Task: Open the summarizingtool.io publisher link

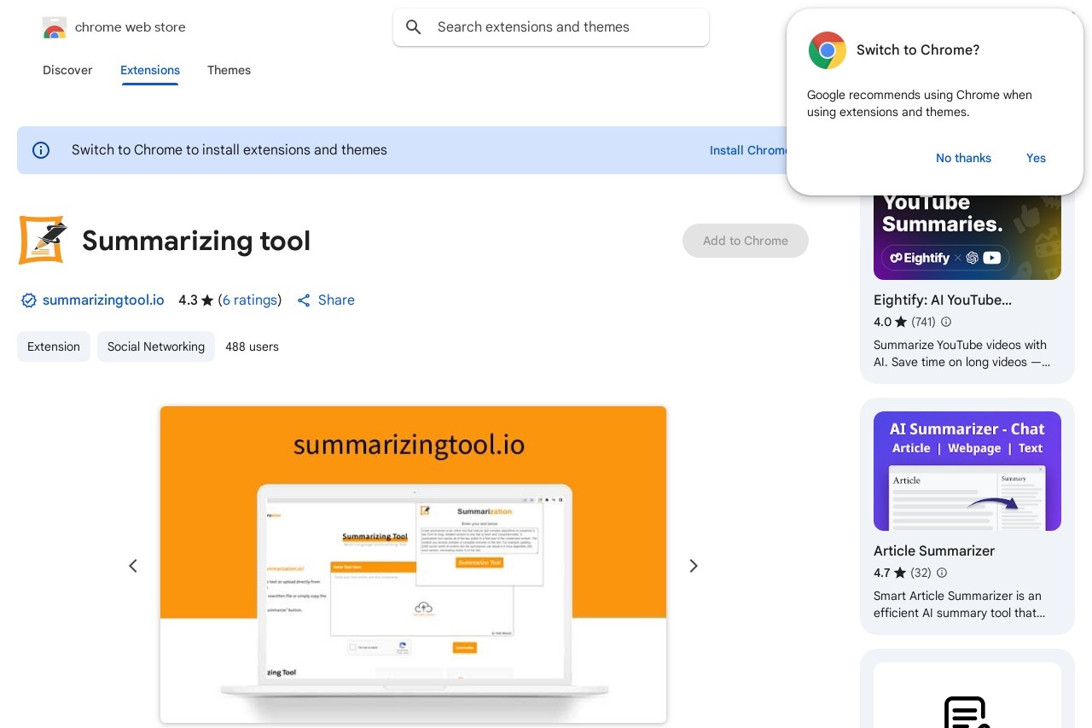Action: point(103,300)
